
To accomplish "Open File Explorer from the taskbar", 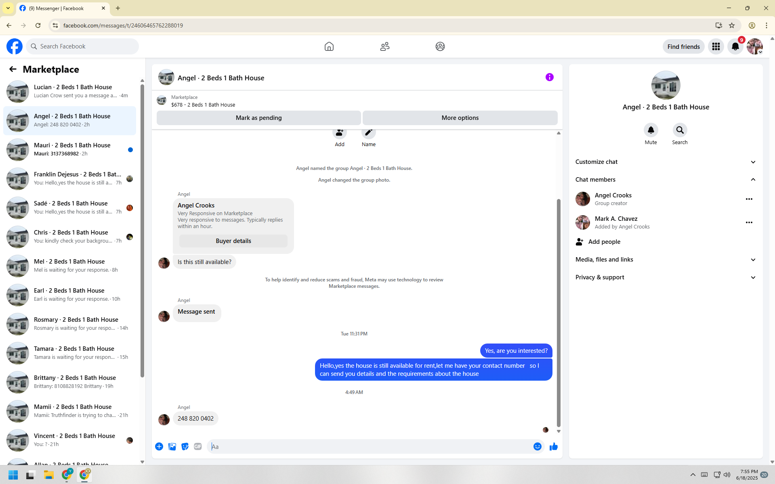I will coord(49,475).
